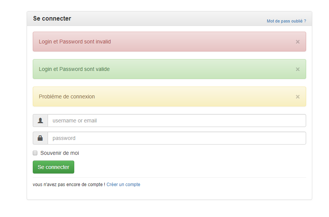
Task: Click the 'Souvenir de moi' label text
Action: tap(59, 153)
